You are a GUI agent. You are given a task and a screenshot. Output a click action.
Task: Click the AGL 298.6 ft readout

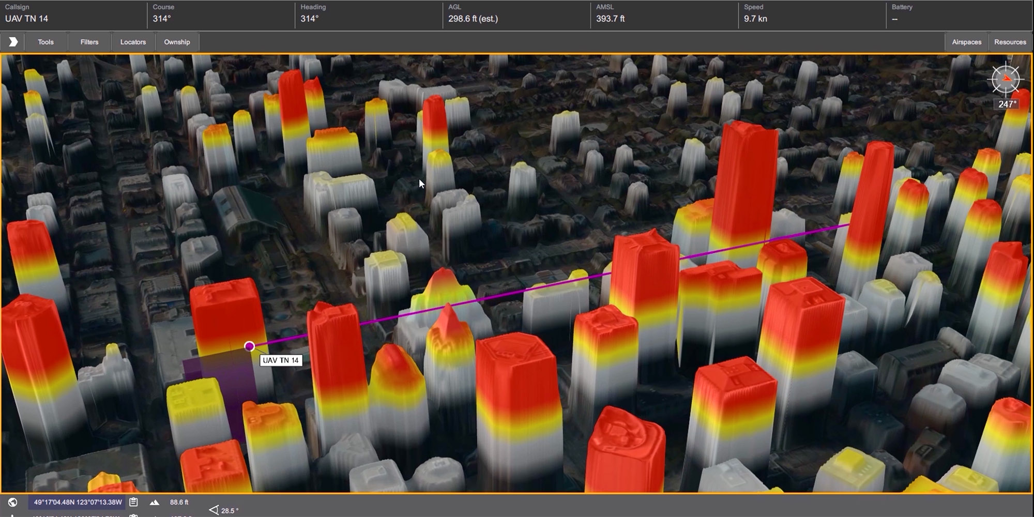pyautogui.click(x=473, y=19)
